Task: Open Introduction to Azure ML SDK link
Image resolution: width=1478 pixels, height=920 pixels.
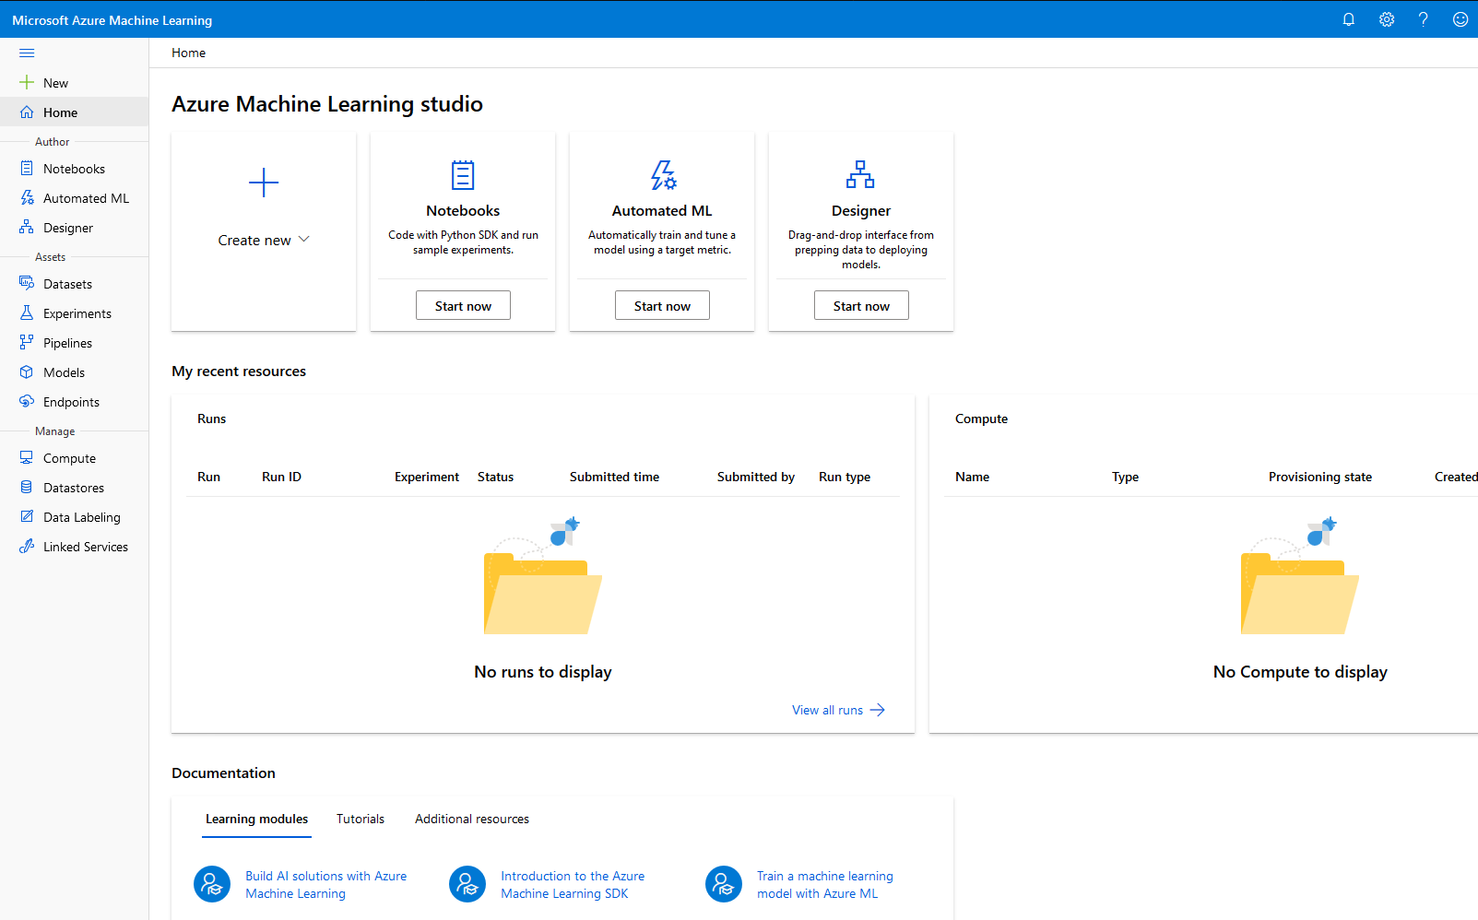Action: [573, 885]
